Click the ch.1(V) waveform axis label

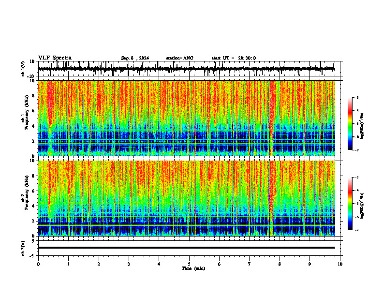23,69
